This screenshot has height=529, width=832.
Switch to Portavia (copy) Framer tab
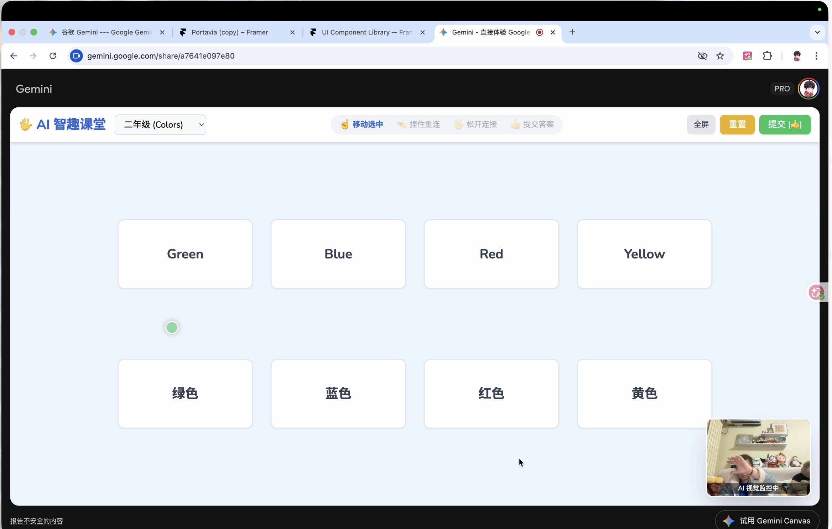(230, 32)
